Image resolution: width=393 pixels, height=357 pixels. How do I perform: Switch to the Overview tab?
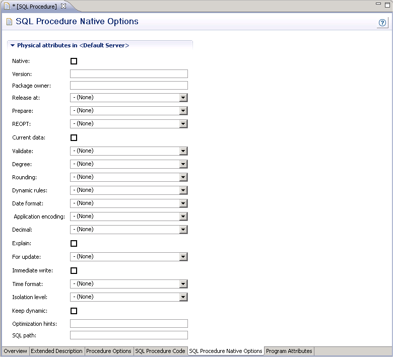click(16, 351)
